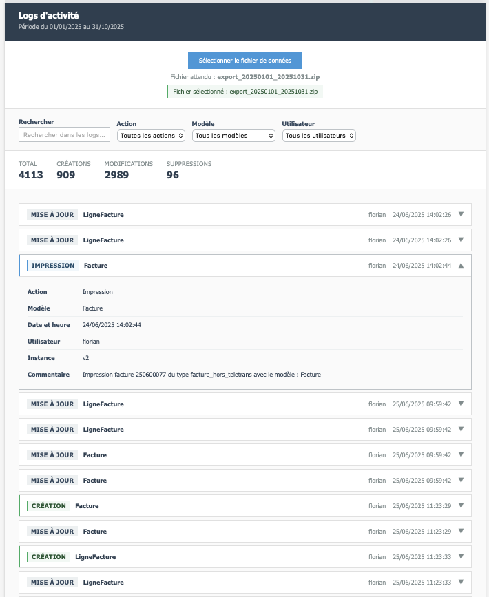Screen dimensions: 489x597
Task: Expand arrow on MISE À JOUR Facture 11:23:29
Action: click(x=461, y=531)
